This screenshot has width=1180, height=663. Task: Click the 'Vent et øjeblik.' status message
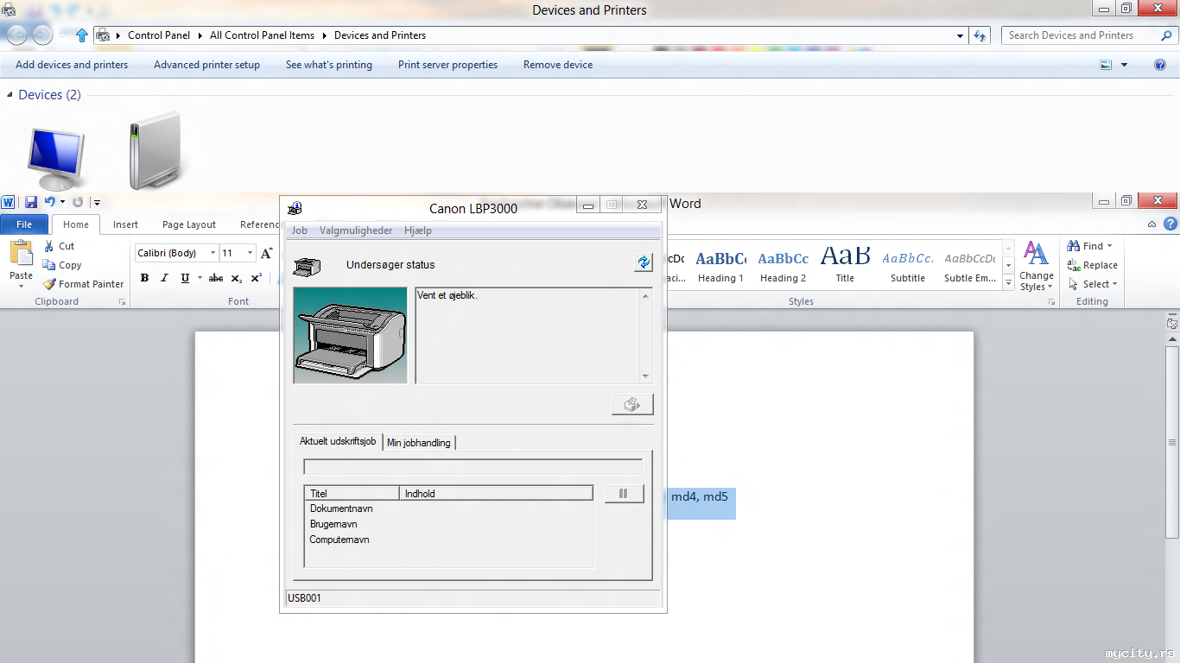point(447,295)
